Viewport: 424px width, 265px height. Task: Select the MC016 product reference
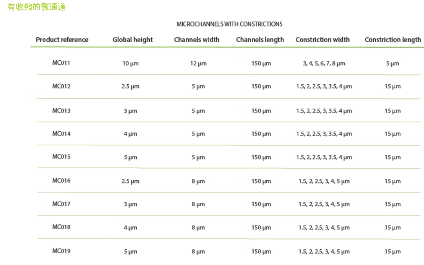coord(61,180)
